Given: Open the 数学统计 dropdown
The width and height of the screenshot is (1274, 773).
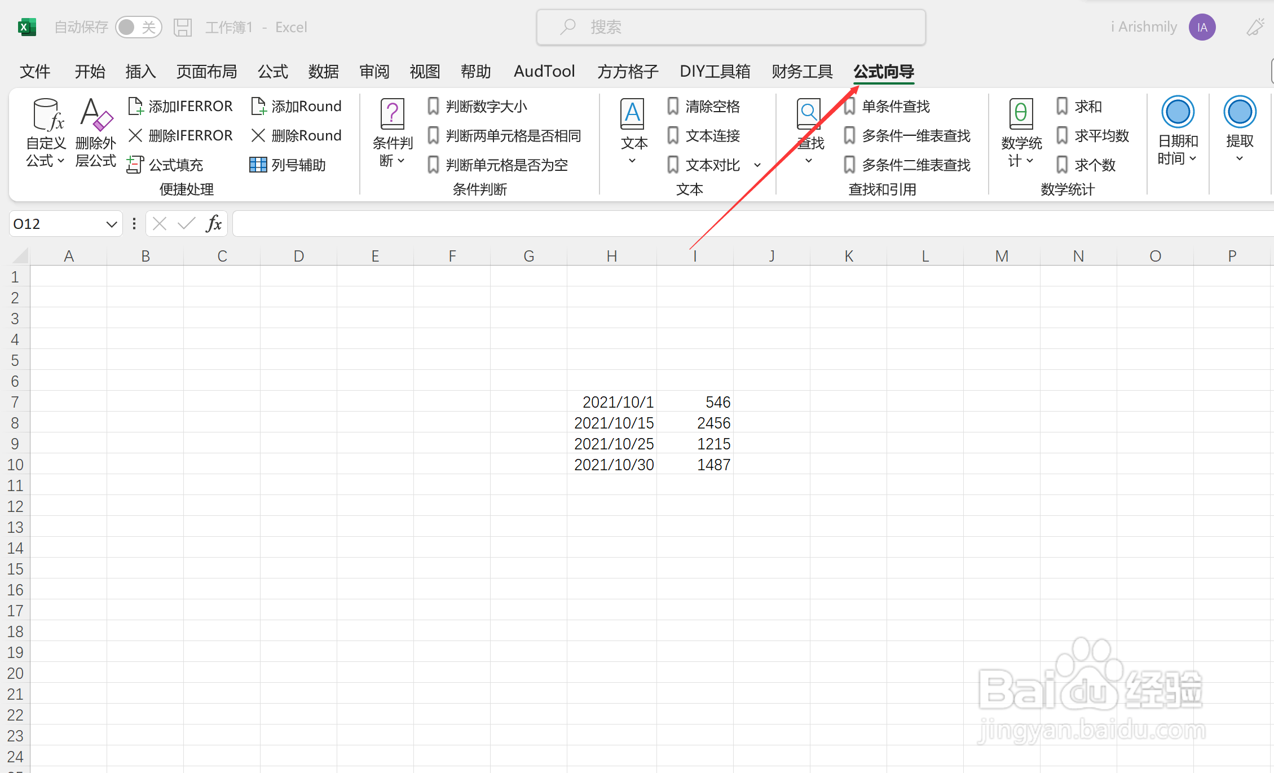Looking at the screenshot, I should tap(1021, 133).
